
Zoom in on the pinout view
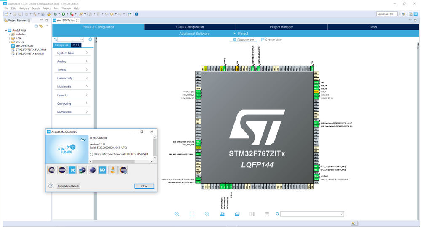tap(177, 214)
